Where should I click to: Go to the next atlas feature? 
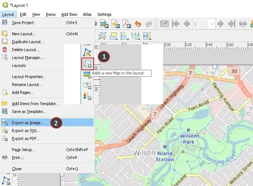(220, 24)
